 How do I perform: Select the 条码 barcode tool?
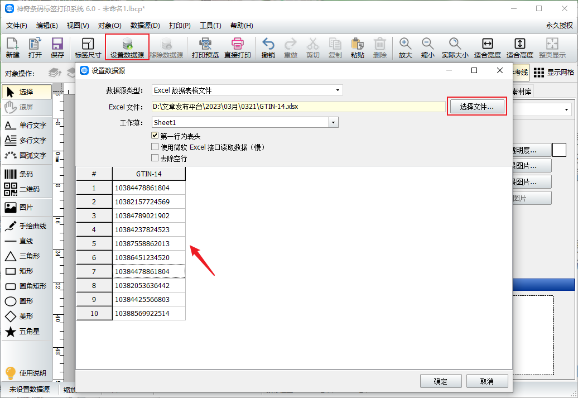click(x=26, y=174)
